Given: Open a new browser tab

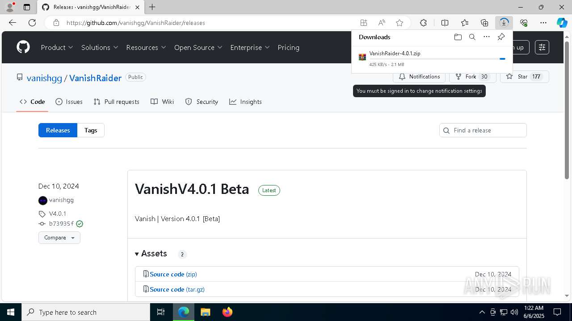Looking at the screenshot, I should click(x=152, y=7).
